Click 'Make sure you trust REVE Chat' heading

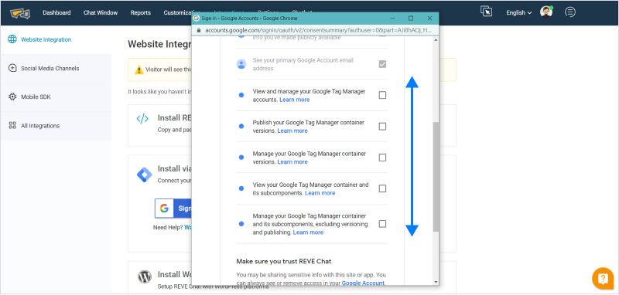(x=283, y=261)
